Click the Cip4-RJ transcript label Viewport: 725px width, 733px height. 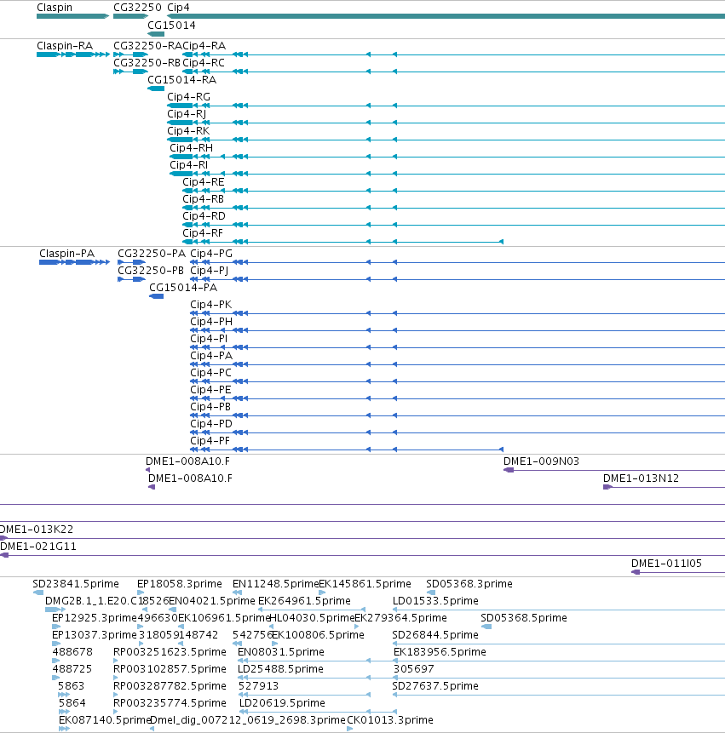tap(187, 114)
